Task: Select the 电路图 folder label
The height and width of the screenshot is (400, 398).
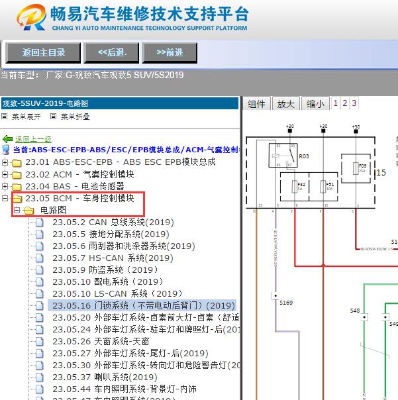Action: click(x=53, y=210)
